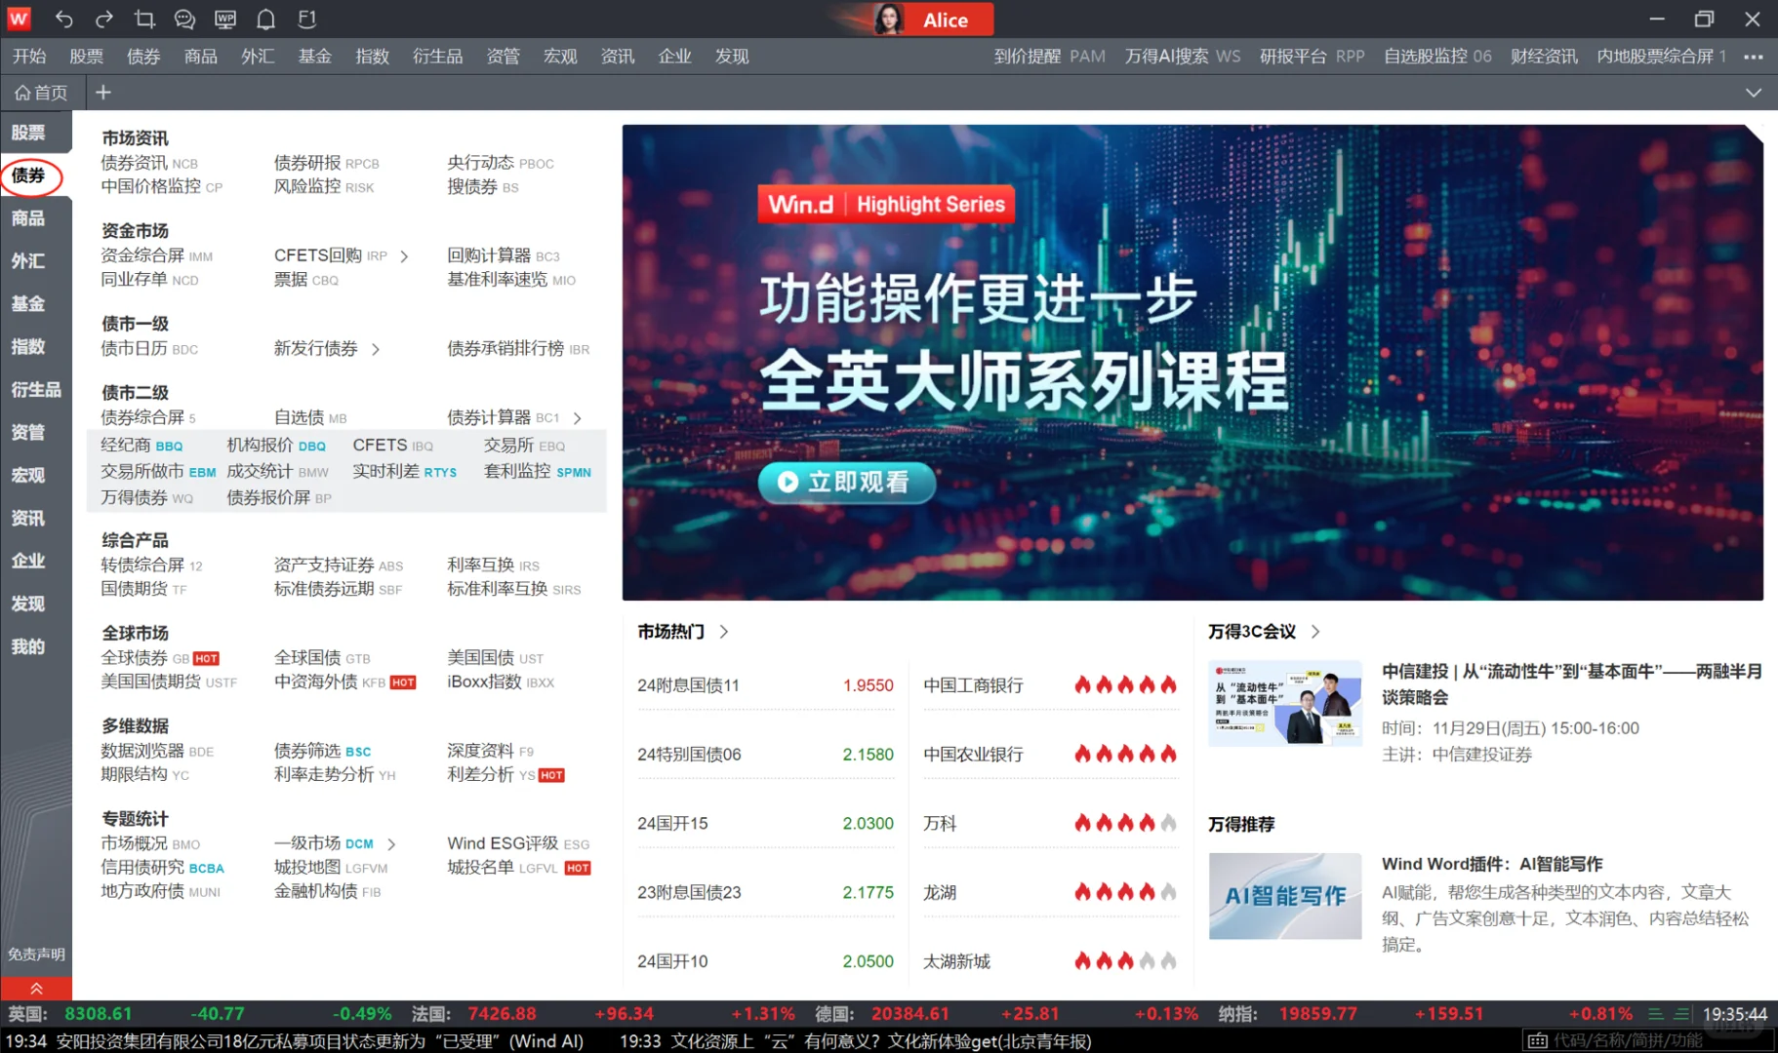Open 到价提醒 PAM shortcut
The height and width of the screenshot is (1053, 1778).
[1049, 57]
